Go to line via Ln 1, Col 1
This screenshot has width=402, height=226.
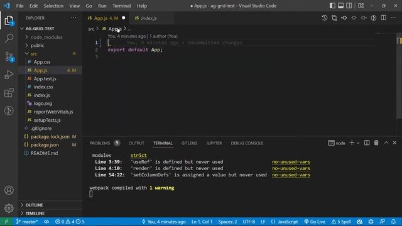(202, 222)
